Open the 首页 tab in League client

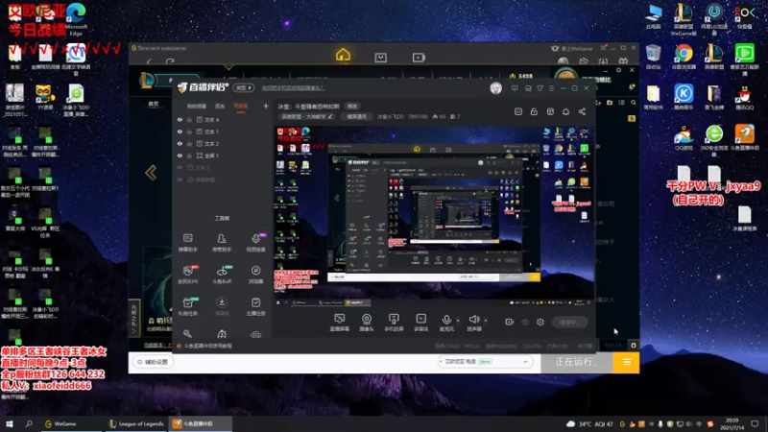tap(154, 104)
